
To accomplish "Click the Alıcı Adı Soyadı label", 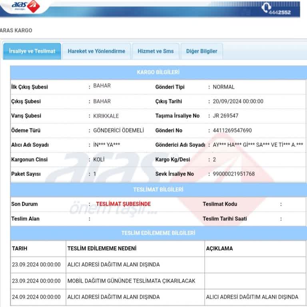I will (30, 145).
